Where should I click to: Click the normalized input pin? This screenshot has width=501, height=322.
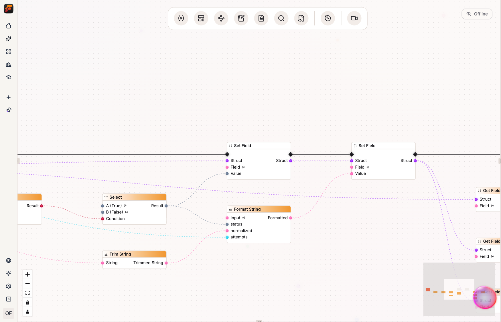[227, 231]
